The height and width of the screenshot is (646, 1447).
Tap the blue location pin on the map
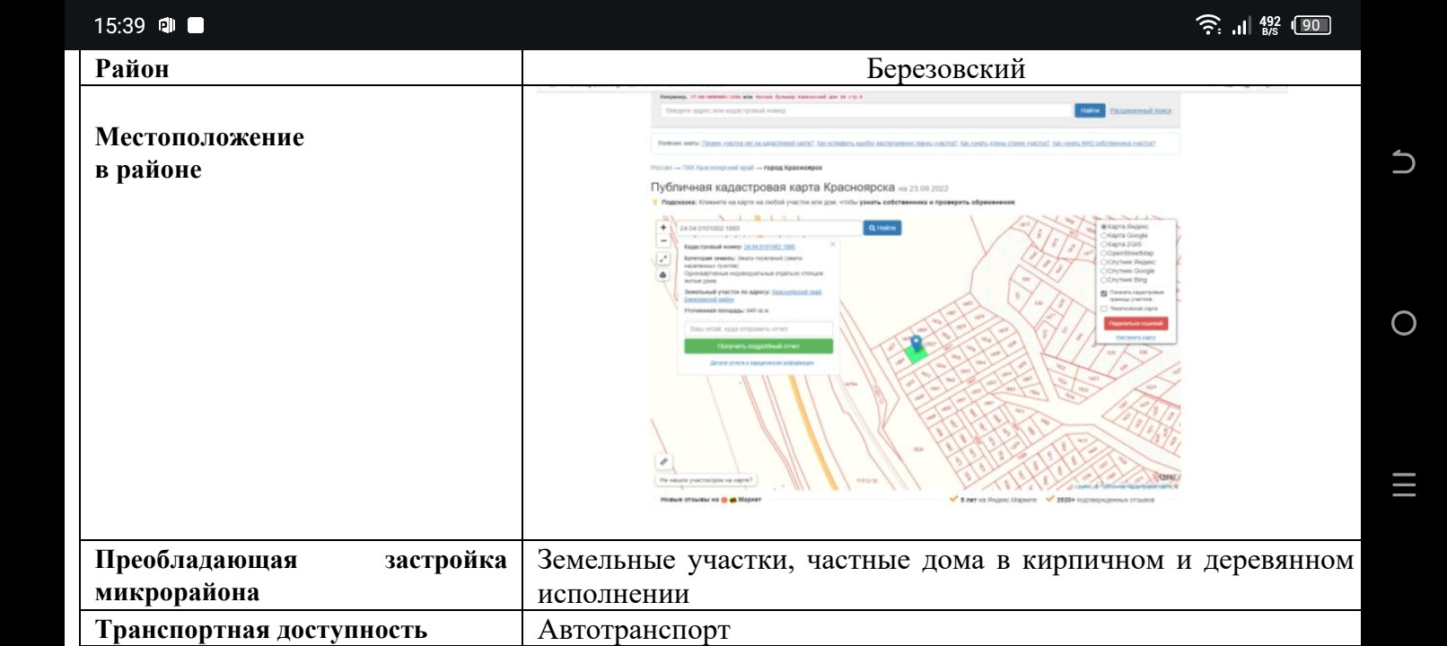point(916,344)
